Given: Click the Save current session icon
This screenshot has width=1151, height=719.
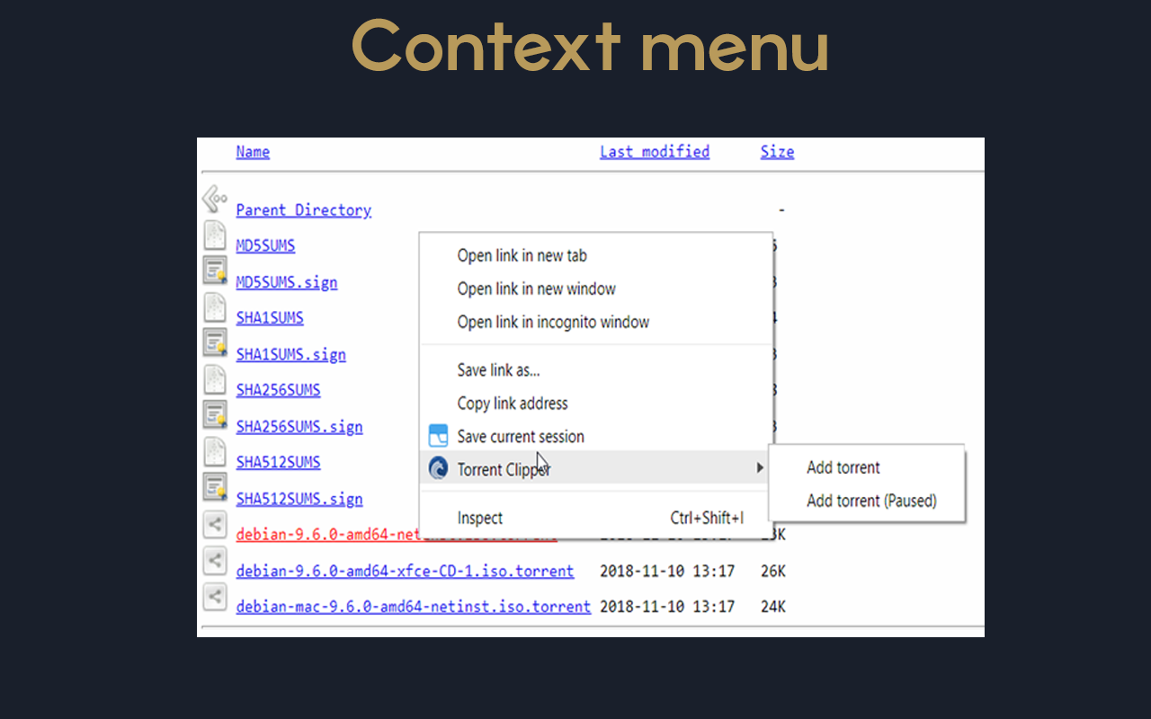Looking at the screenshot, I should tap(438, 436).
